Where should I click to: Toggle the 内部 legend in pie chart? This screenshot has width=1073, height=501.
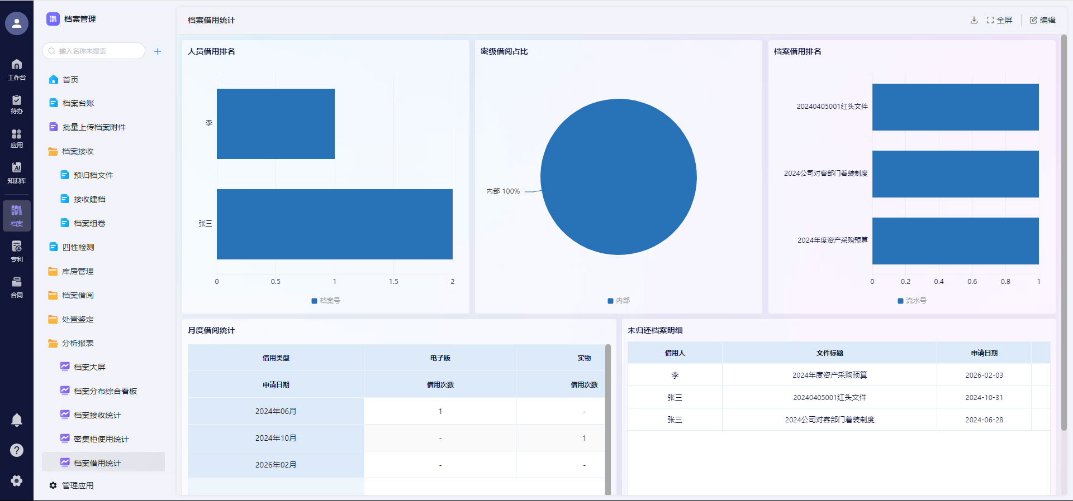619,301
